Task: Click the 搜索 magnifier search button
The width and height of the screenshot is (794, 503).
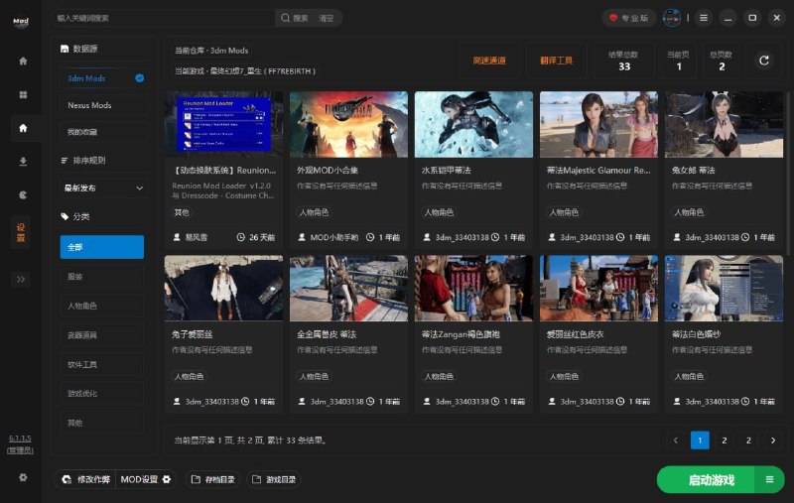Action: coord(294,18)
